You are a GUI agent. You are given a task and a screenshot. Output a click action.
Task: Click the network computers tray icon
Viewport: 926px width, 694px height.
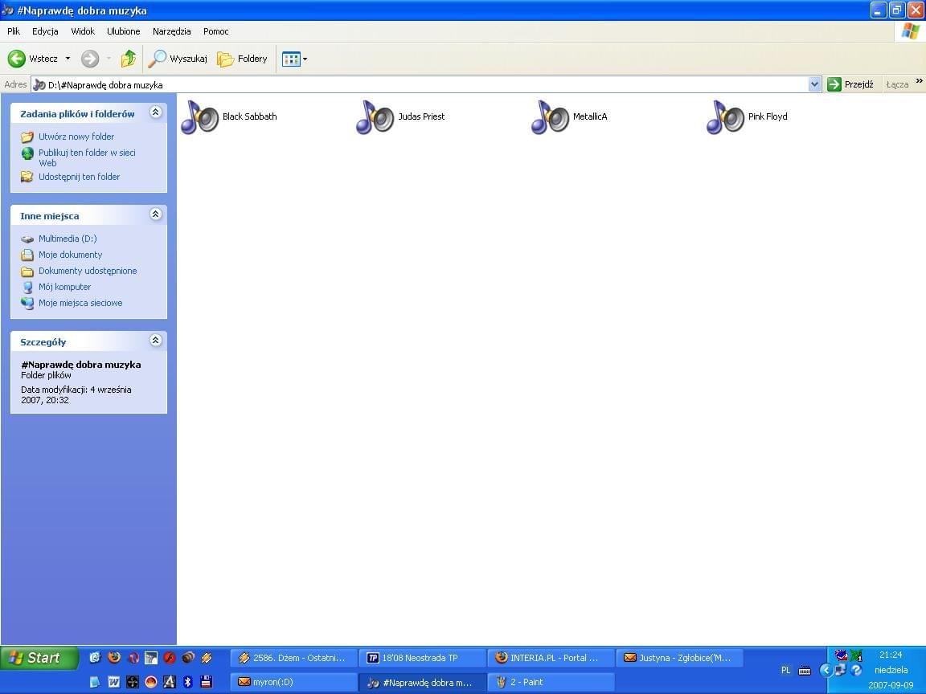[x=840, y=671]
